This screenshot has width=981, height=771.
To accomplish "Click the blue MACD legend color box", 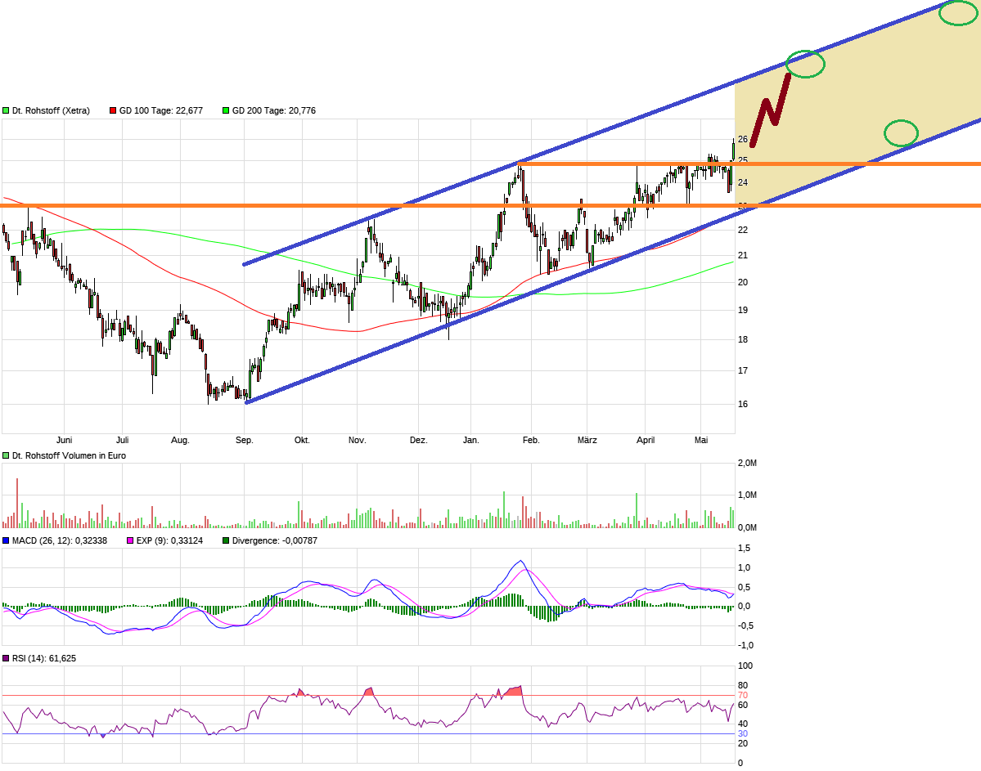I will 6,541.
